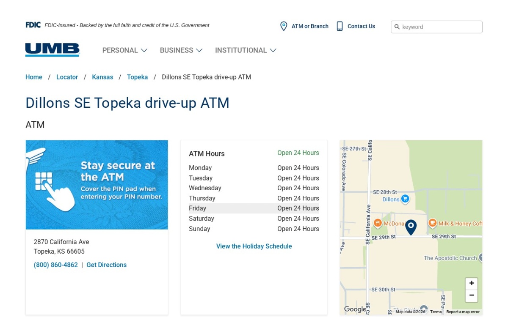Click the Monday hours row
This screenshot has width=508, height=317.
pyautogui.click(x=254, y=168)
